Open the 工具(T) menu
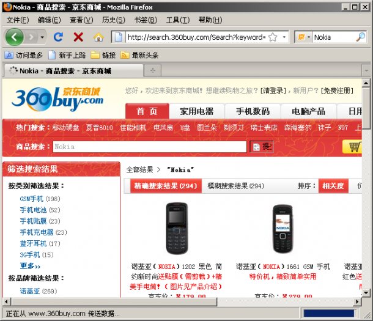This screenshot has height=321, width=373. (178, 20)
